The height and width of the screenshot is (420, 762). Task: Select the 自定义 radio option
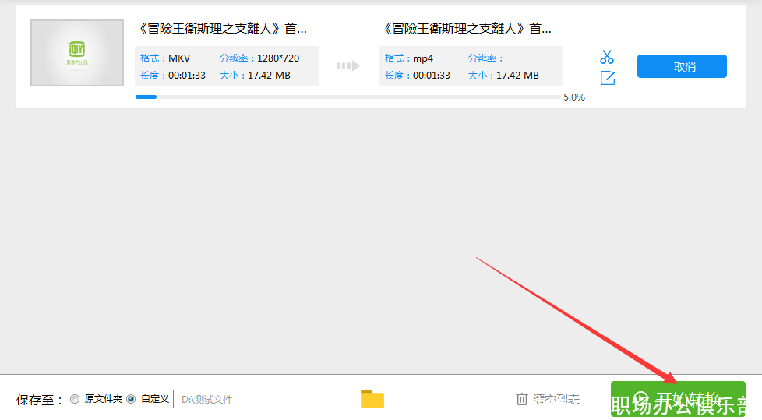click(x=131, y=399)
